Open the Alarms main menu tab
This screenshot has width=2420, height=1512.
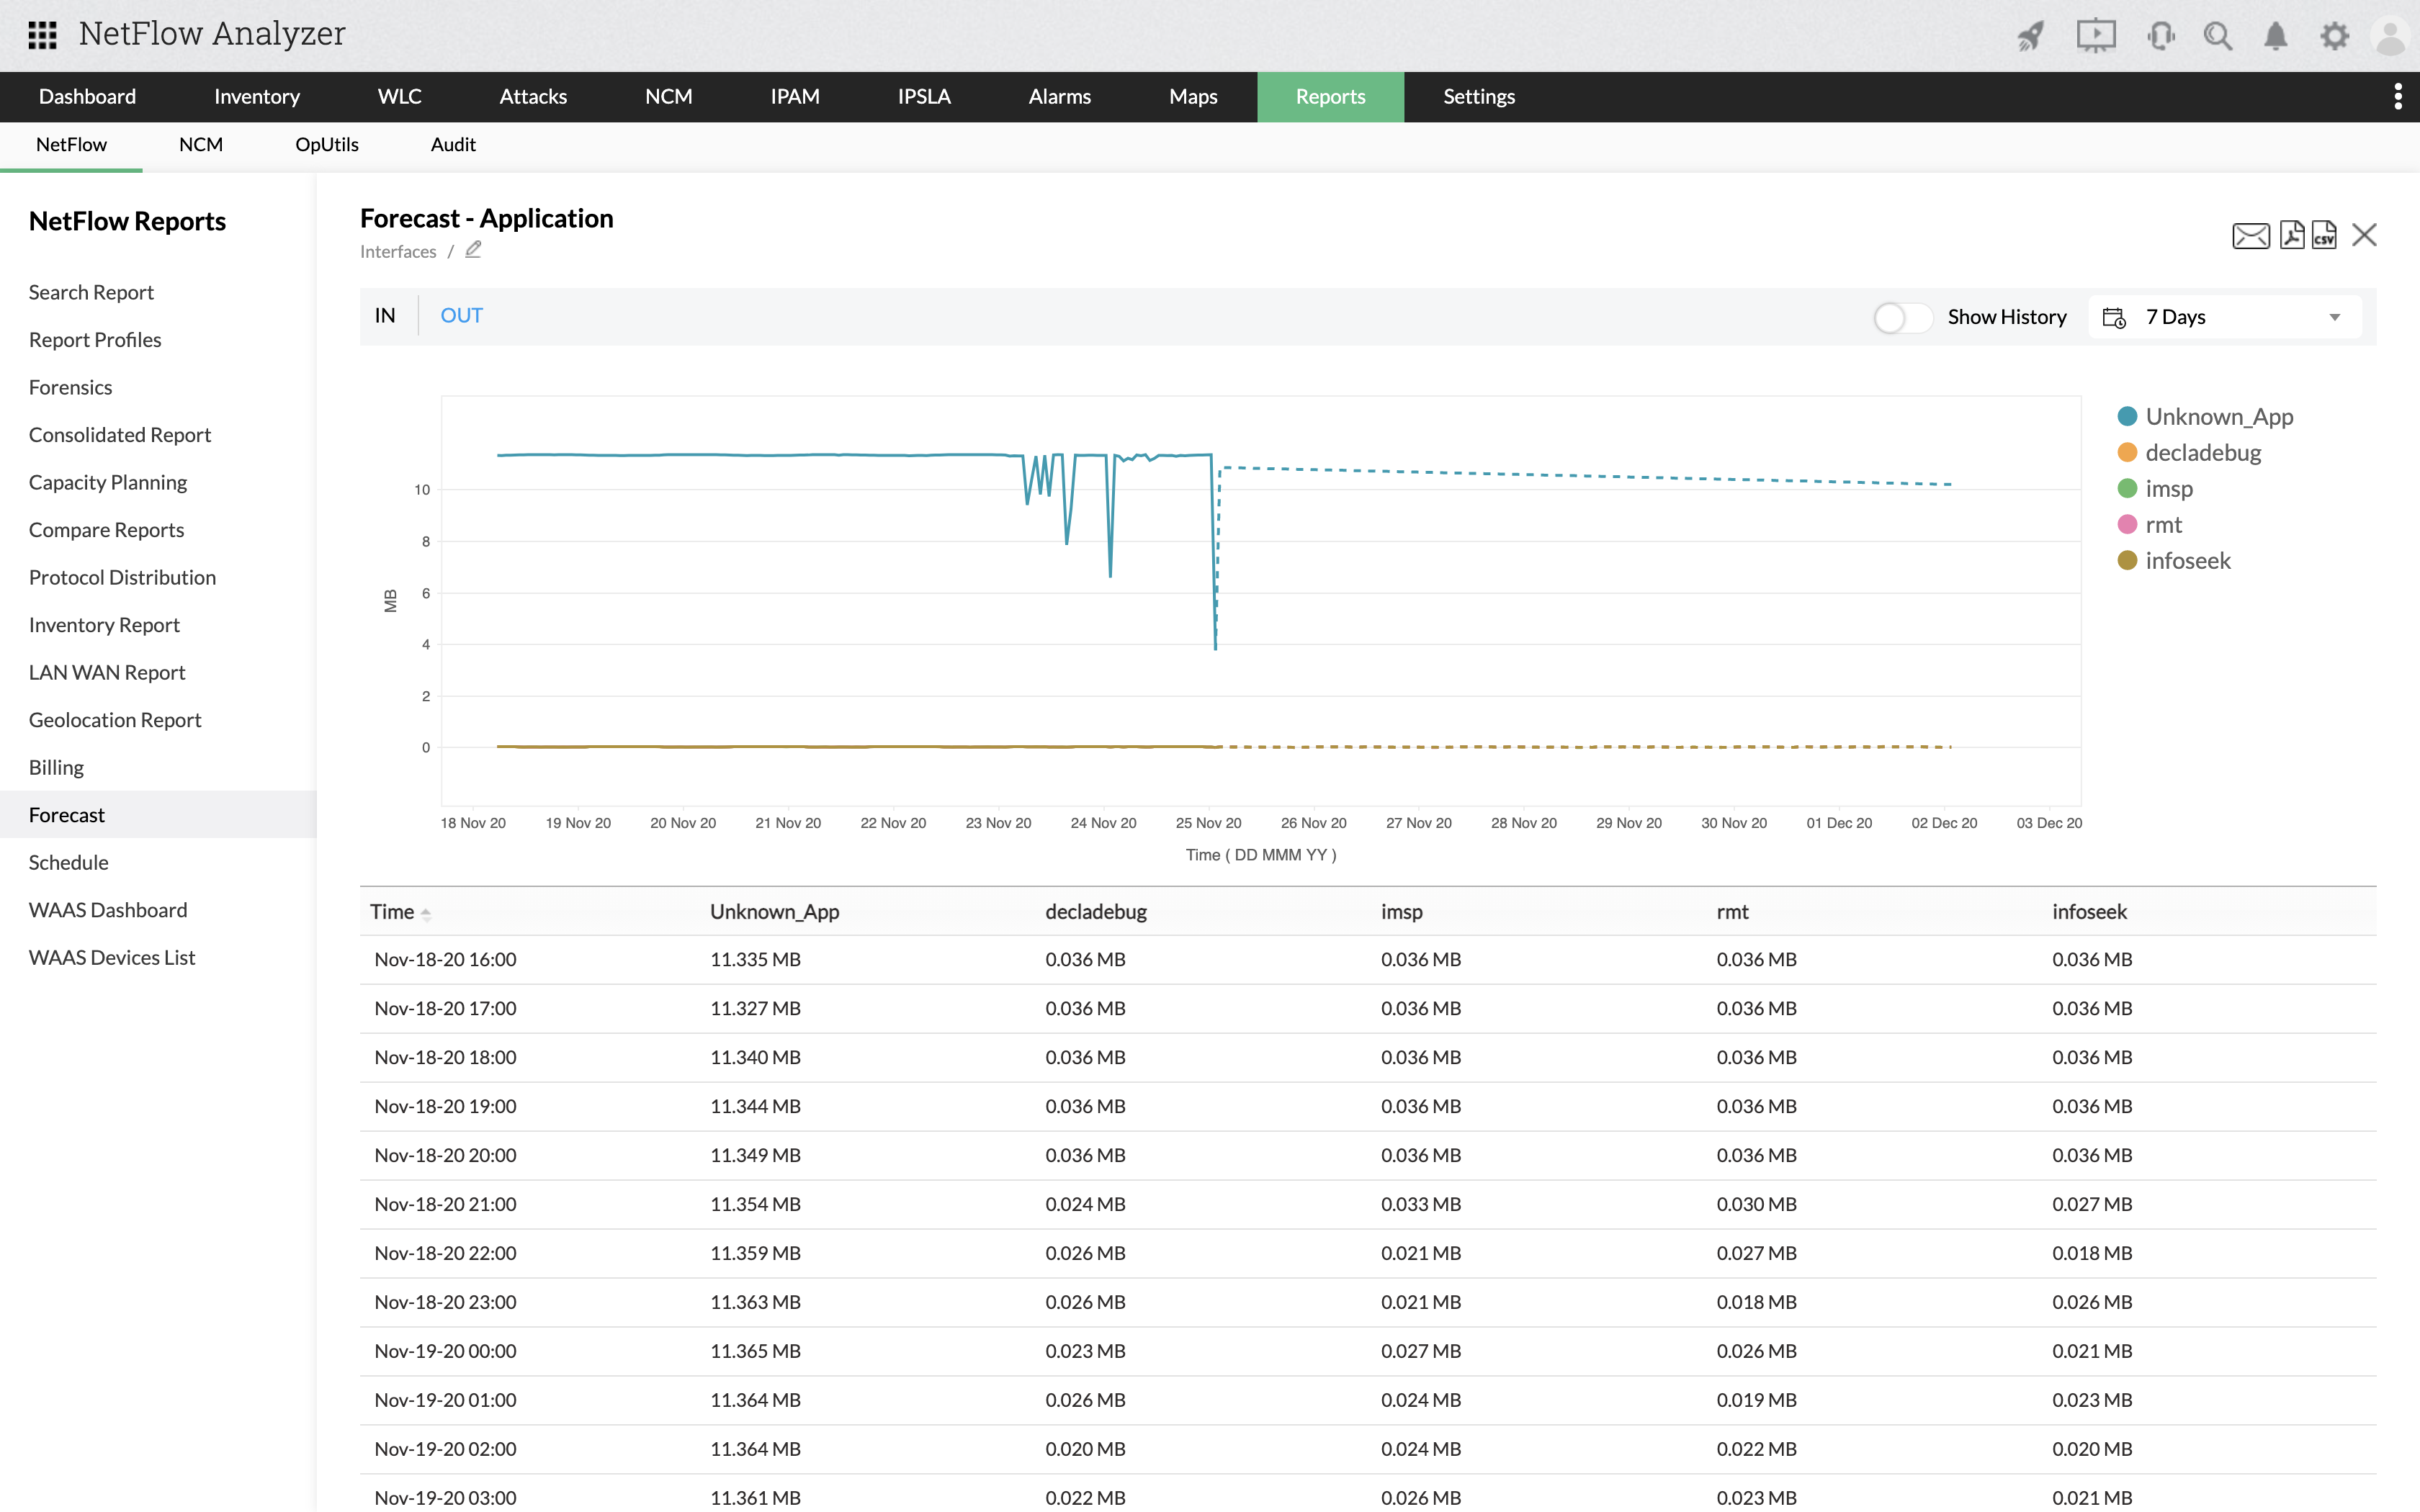pyautogui.click(x=1059, y=96)
